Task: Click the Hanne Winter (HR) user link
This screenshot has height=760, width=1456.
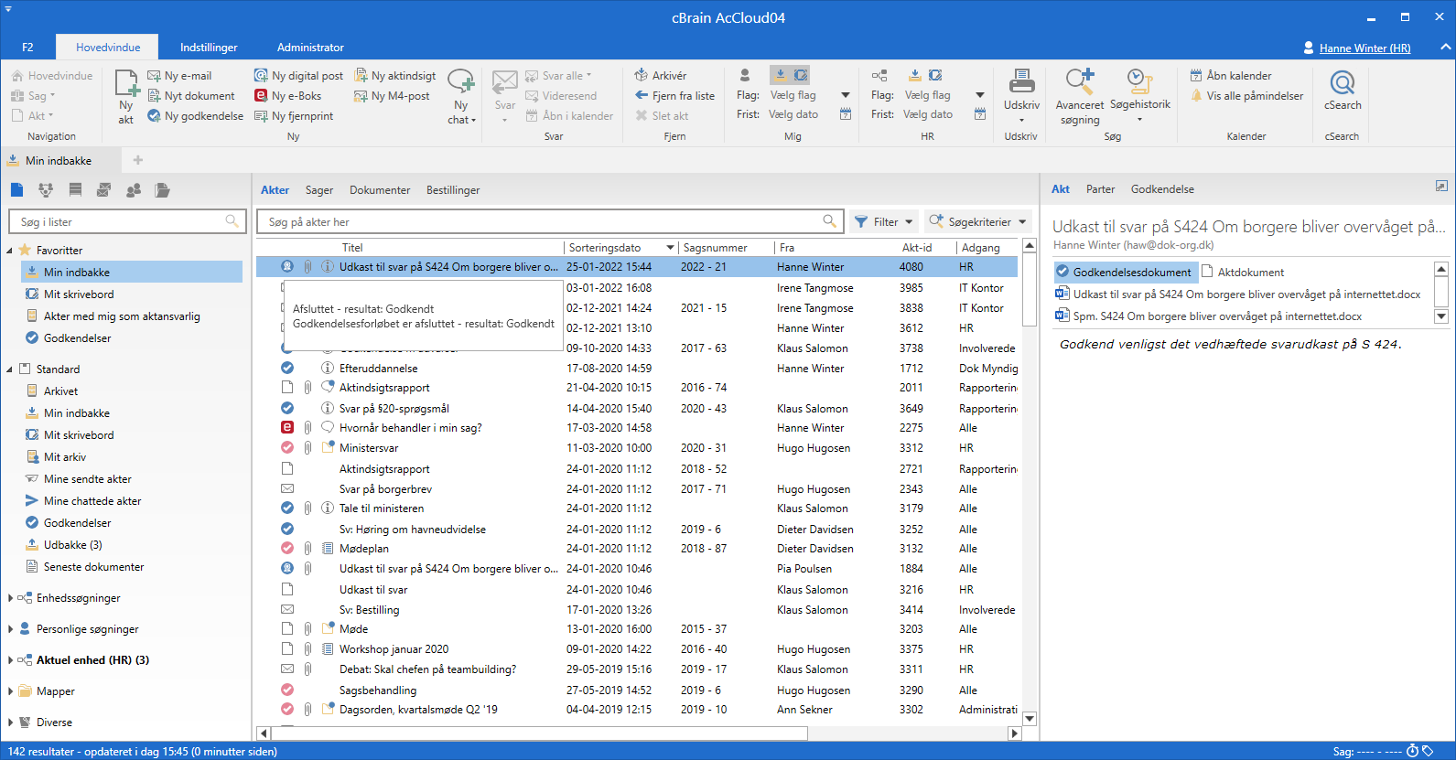Action: pyautogui.click(x=1364, y=48)
